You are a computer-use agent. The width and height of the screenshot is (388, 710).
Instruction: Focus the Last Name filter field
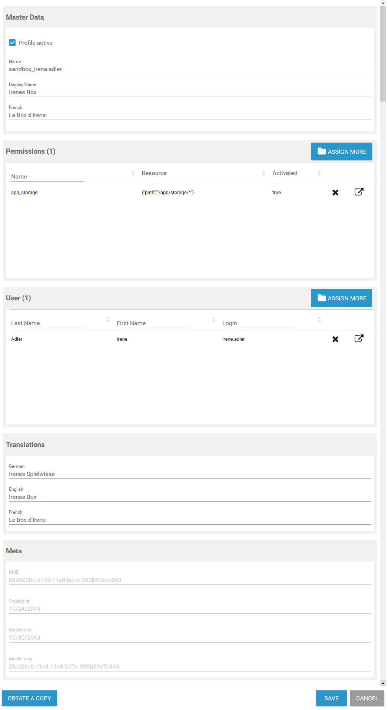pyautogui.click(x=47, y=323)
